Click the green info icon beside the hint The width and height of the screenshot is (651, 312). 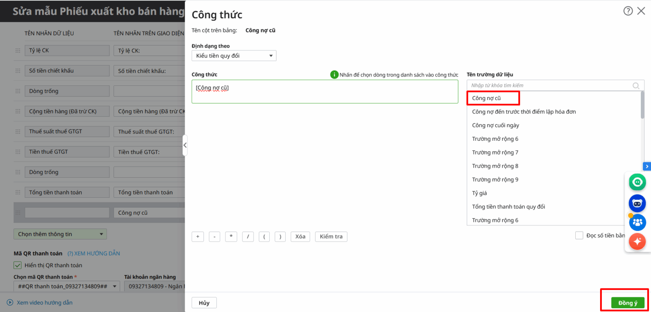[x=334, y=74]
